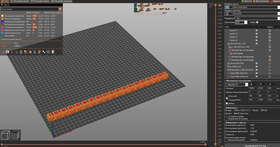This screenshot has height=147, width=280.
Task: Select Drill_Dust_Spat...STL in object list
Action: (x=240, y=70)
